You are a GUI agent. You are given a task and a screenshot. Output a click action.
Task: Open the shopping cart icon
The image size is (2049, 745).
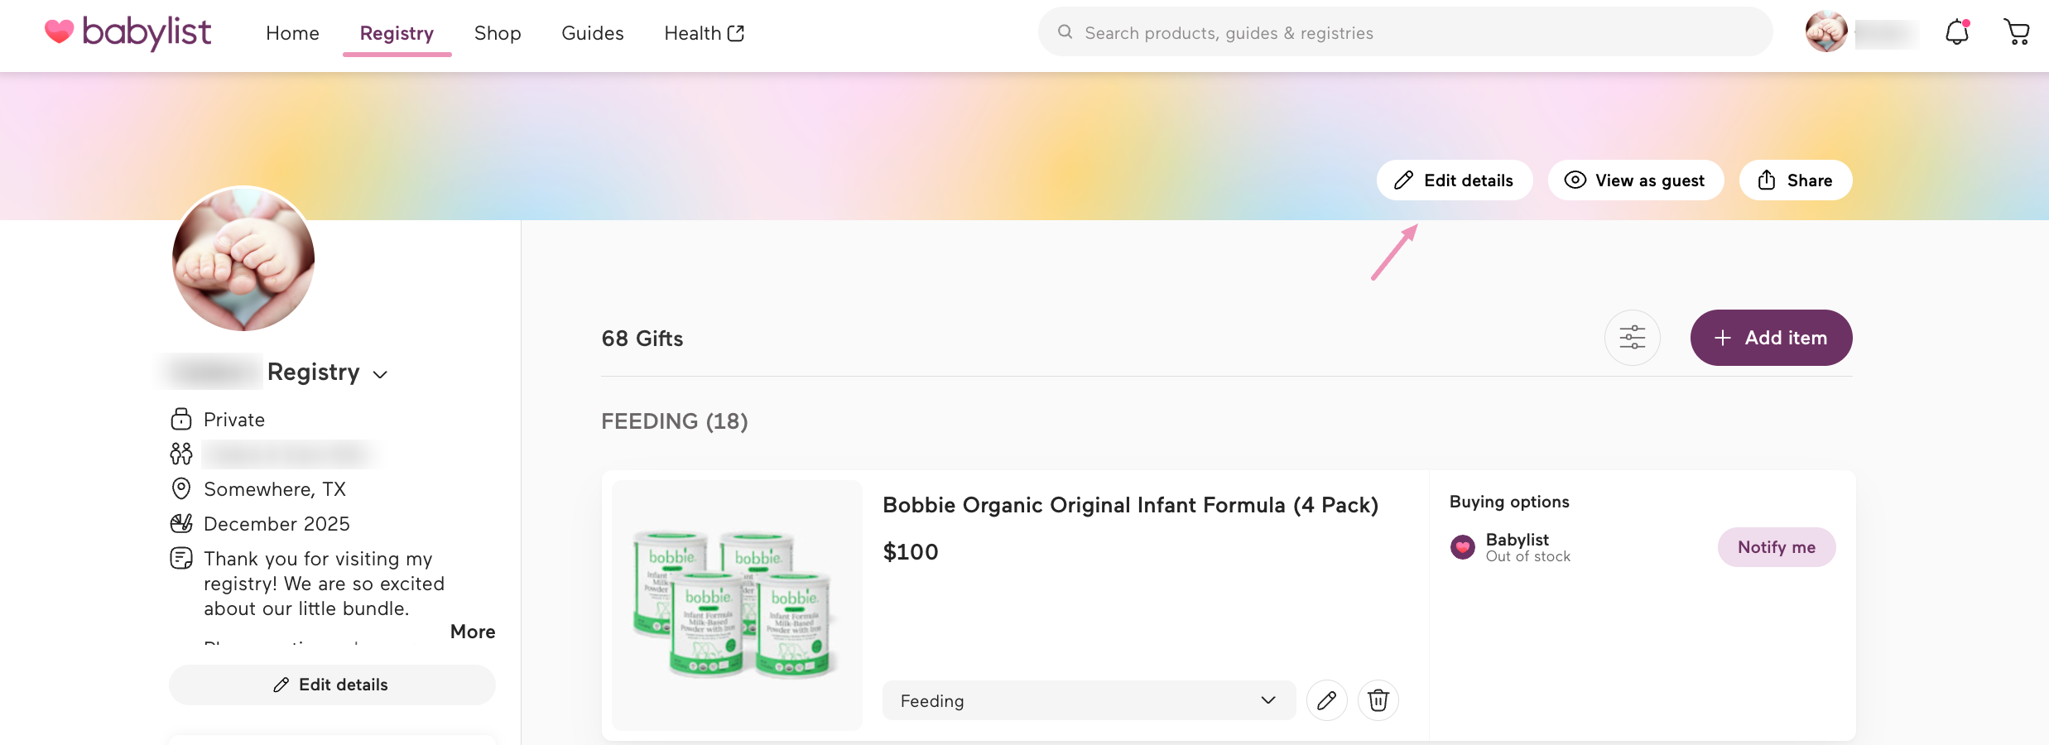2016,33
